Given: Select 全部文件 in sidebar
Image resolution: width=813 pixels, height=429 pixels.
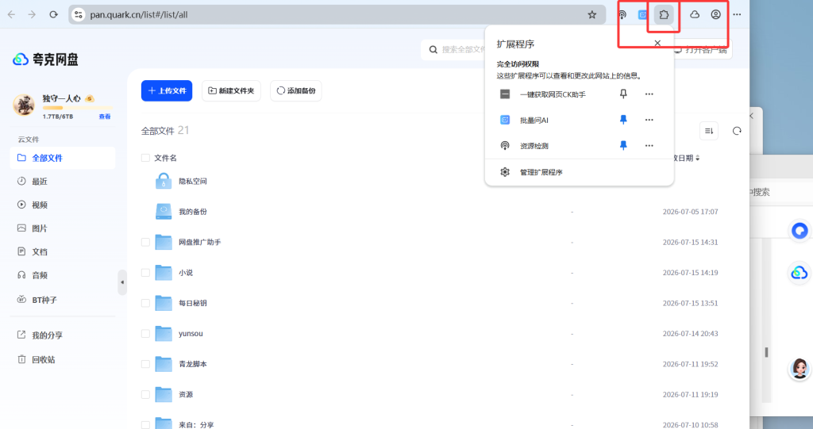Looking at the screenshot, I should click(62, 158).
